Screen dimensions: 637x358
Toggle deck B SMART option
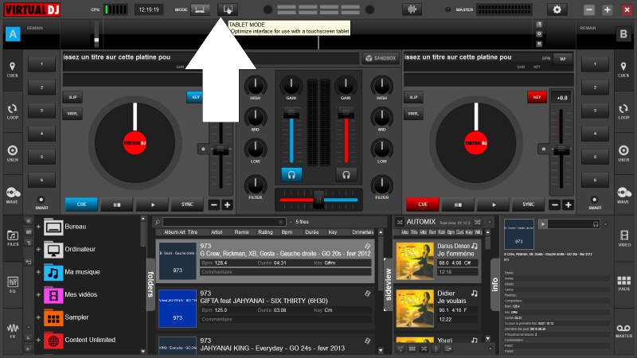coord(594,200)
